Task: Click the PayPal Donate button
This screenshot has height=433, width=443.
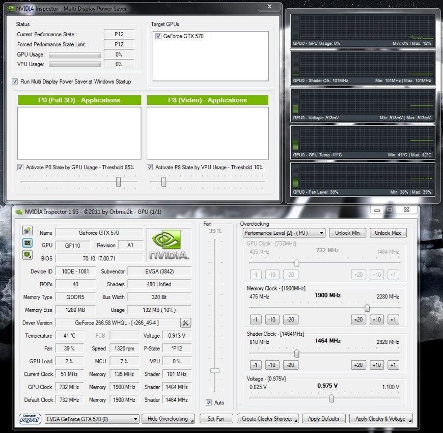Action: (30, 419)
